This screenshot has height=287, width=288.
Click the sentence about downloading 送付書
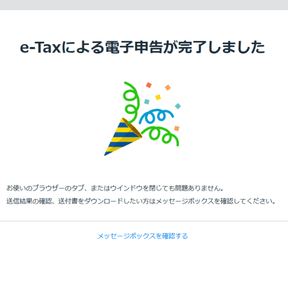[141, 201]
